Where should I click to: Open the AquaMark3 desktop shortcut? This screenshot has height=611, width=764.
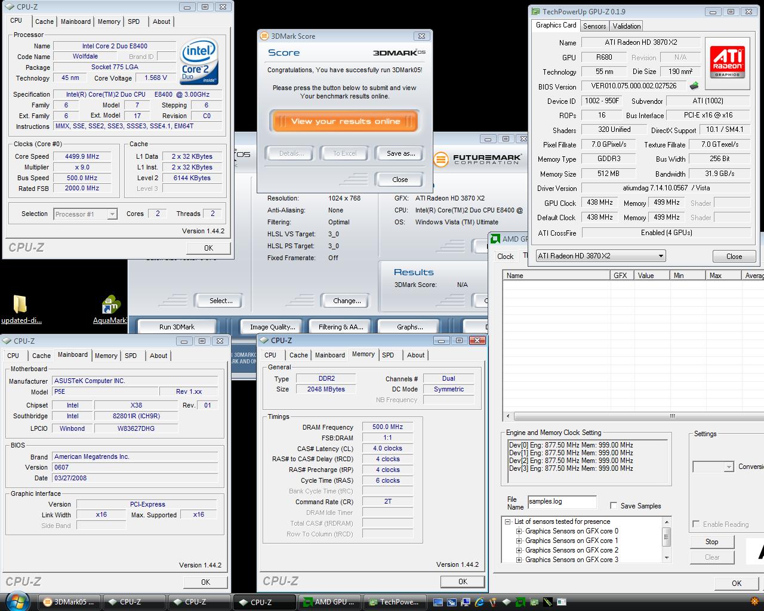point(111,310)
